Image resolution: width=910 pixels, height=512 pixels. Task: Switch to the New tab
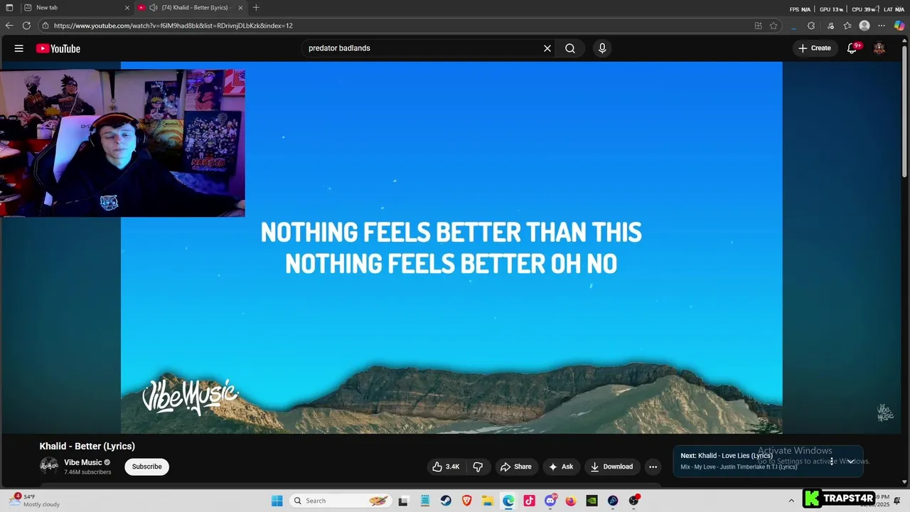[76, 8]
